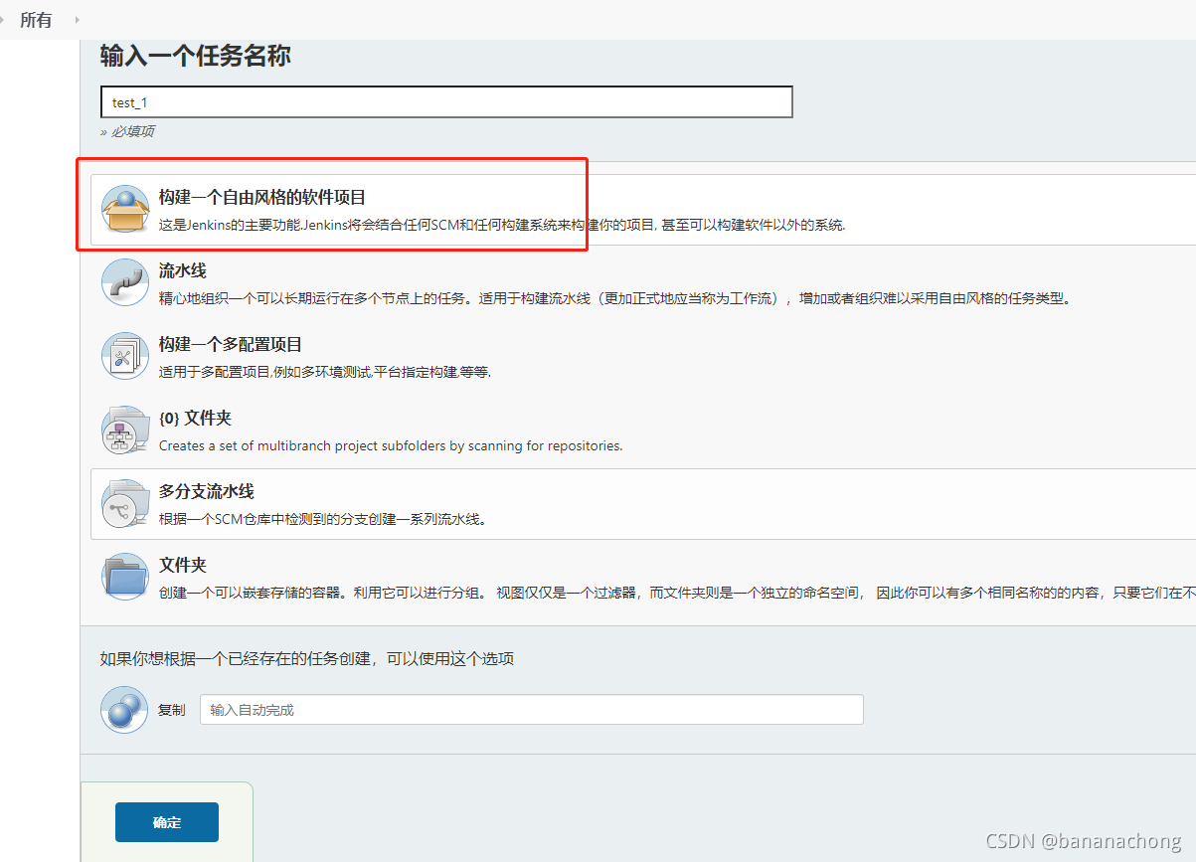
Task: Click the 如果你想根据一个已经存在的任务创建 text
Action: [x=307, y=658]
